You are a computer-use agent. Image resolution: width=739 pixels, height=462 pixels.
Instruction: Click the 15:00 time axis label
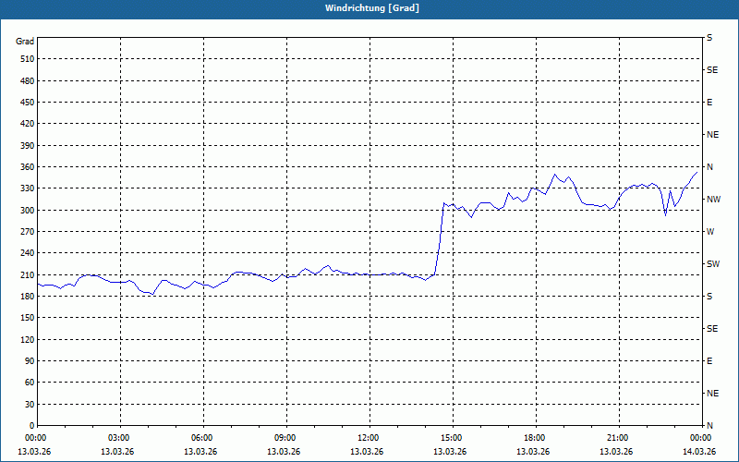click(x=450, y=438)
